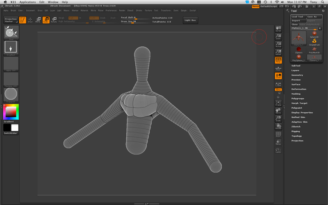Screen dimensions: 328x205
Task: Toggle Local transformation mode
Action: [x=278, y=76]
